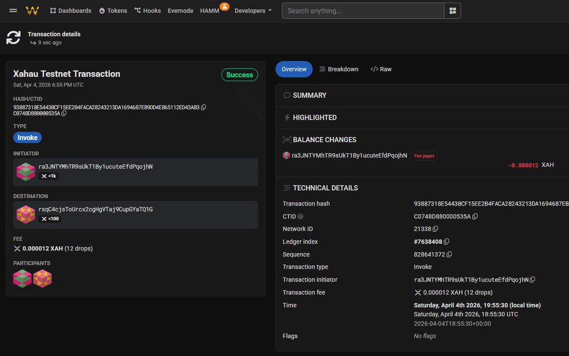This screenshot has height=356, width=569.
Task: Expand the Developers dropdown
Action: pyautogui.click(x=253, y=10)
